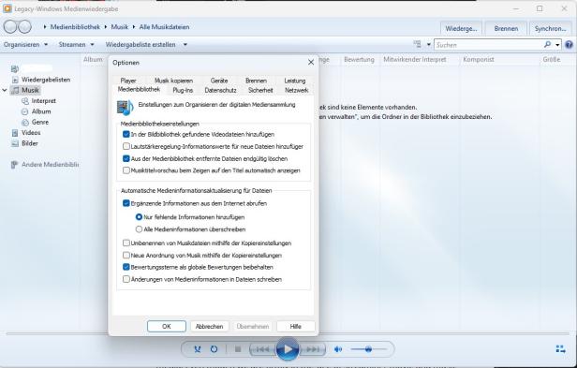Collapse the Musik tree node
Viewport: 577px width, 368px height.
coord(5,90)
